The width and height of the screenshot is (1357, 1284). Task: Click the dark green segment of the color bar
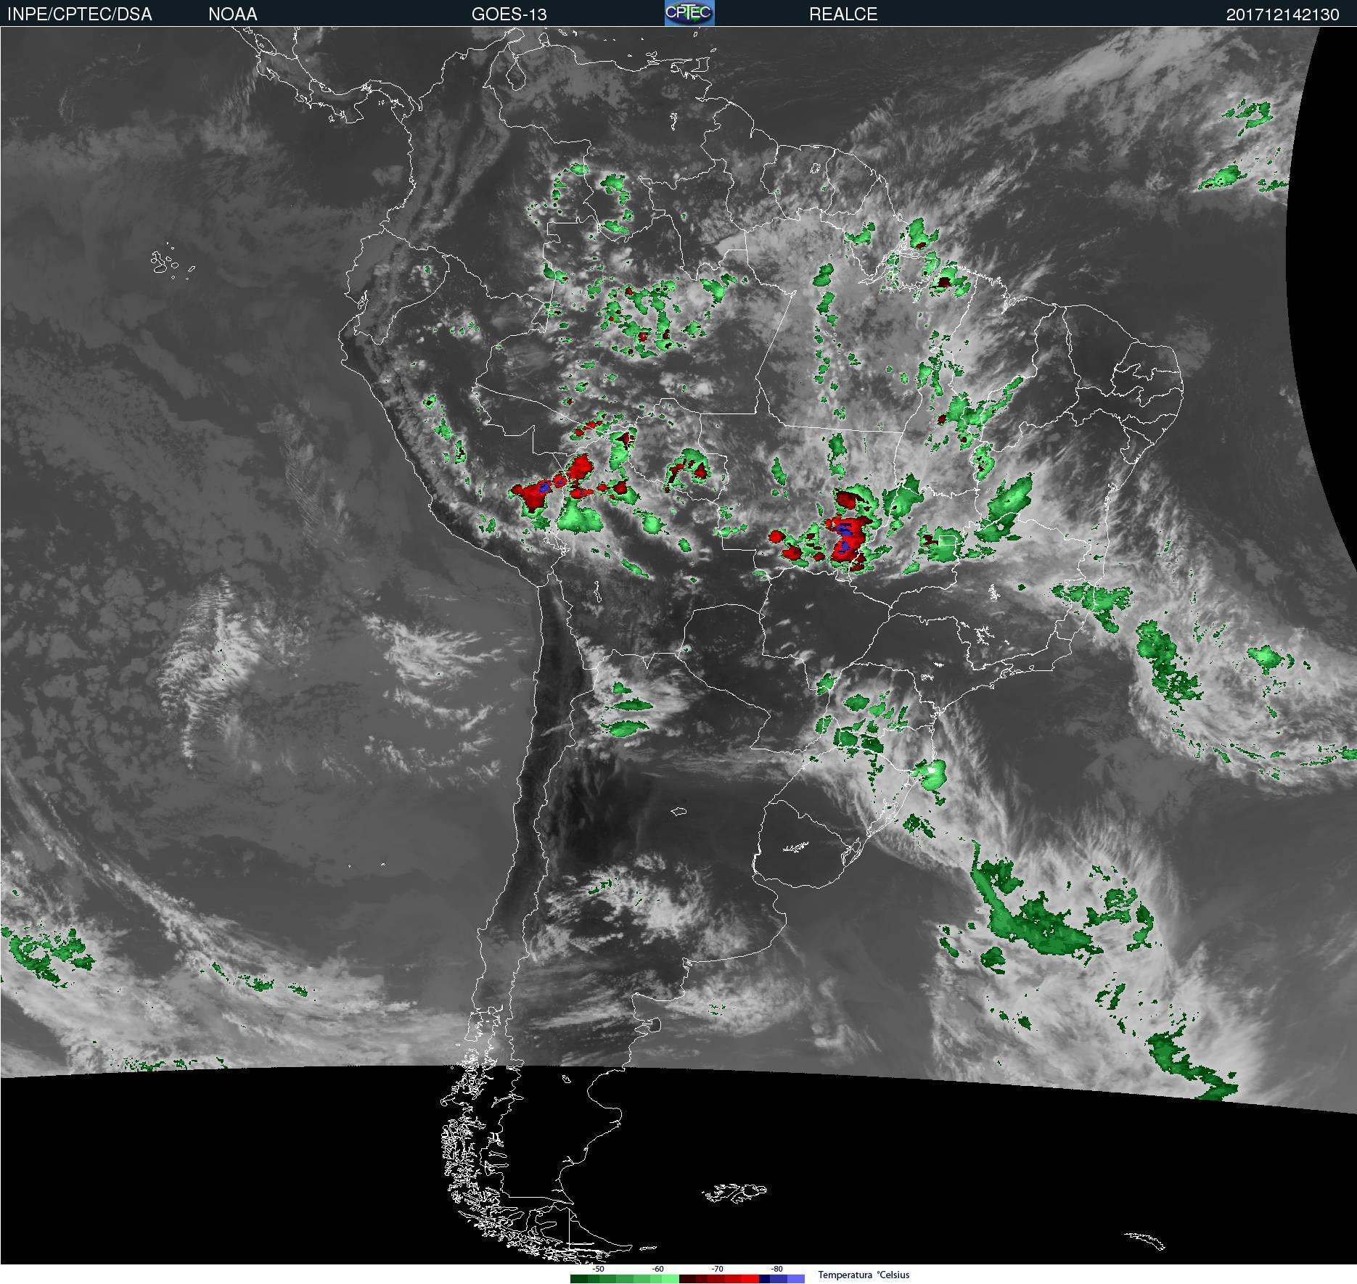coord(579,1279)
